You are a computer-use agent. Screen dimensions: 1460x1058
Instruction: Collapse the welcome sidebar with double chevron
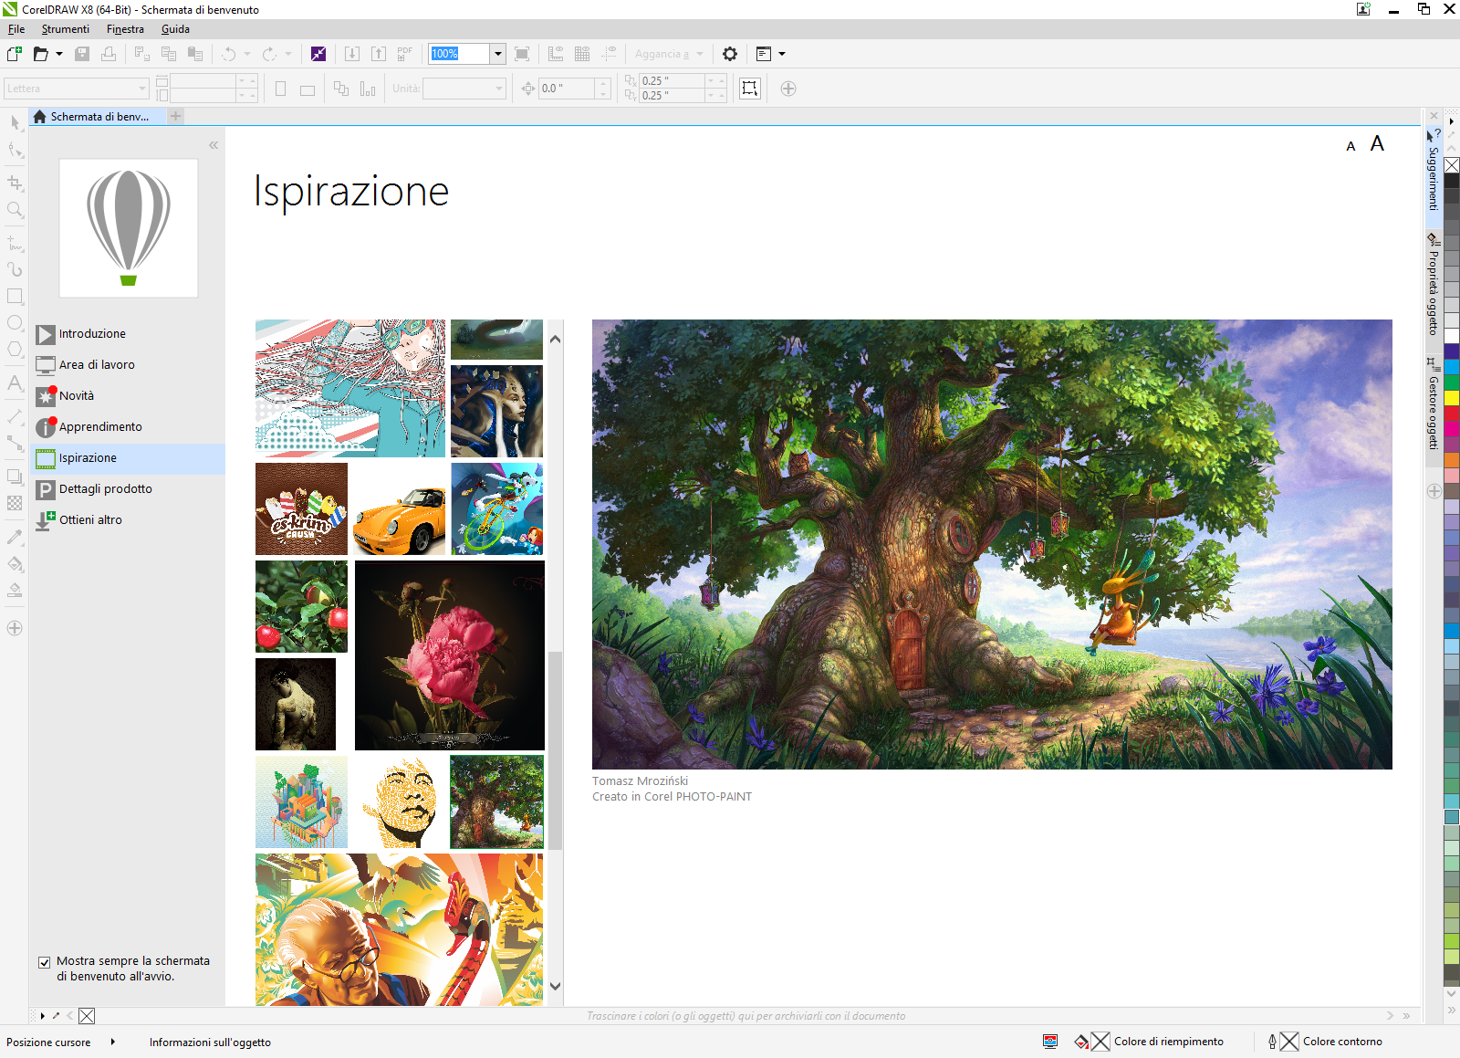(x=214, y=145)
